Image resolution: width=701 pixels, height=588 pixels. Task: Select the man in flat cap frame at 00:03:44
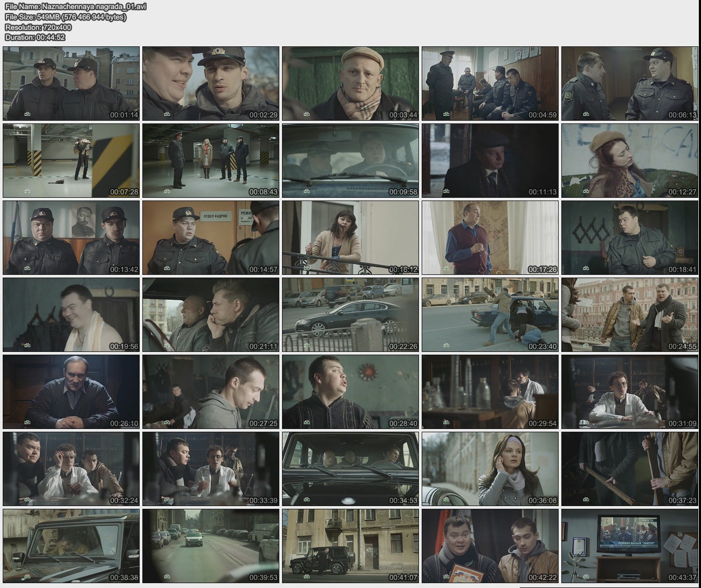click(350, 84)
